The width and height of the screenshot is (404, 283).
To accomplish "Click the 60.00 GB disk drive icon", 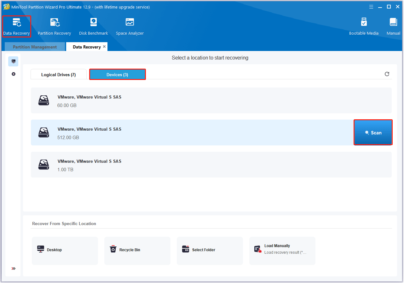I will (x=44, y=100).
